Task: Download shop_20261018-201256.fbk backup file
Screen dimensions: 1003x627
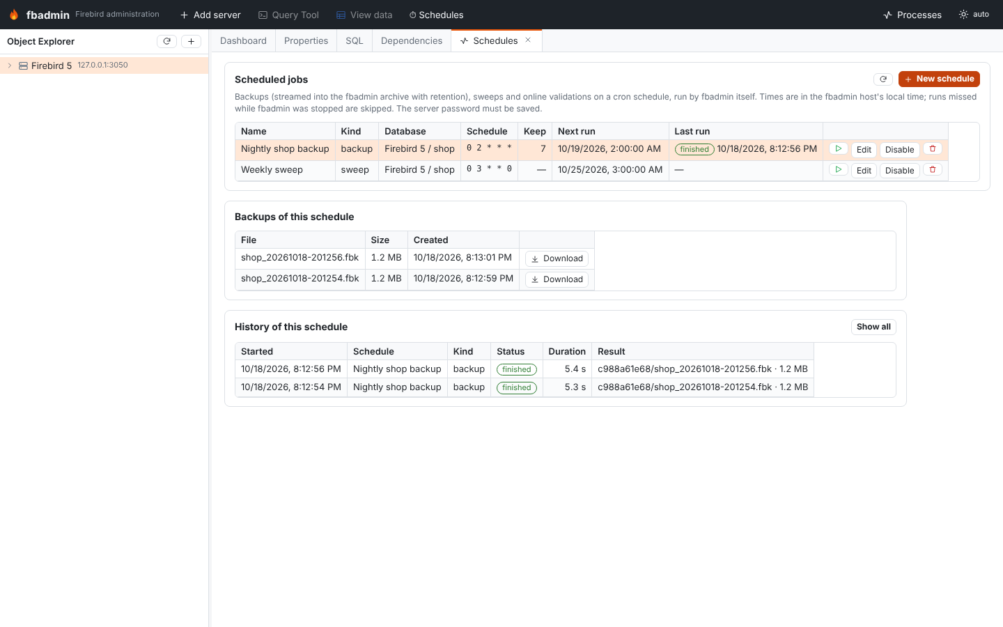Action: pos(557,258)
